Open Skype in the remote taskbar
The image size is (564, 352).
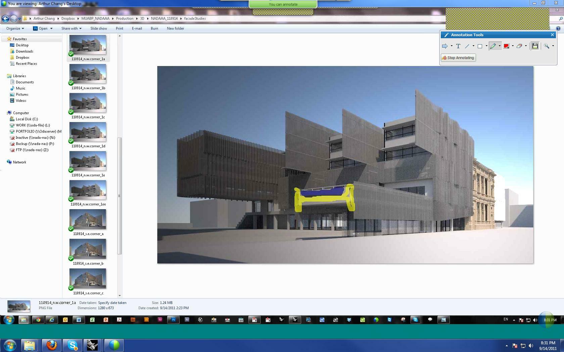coord(416,320)
